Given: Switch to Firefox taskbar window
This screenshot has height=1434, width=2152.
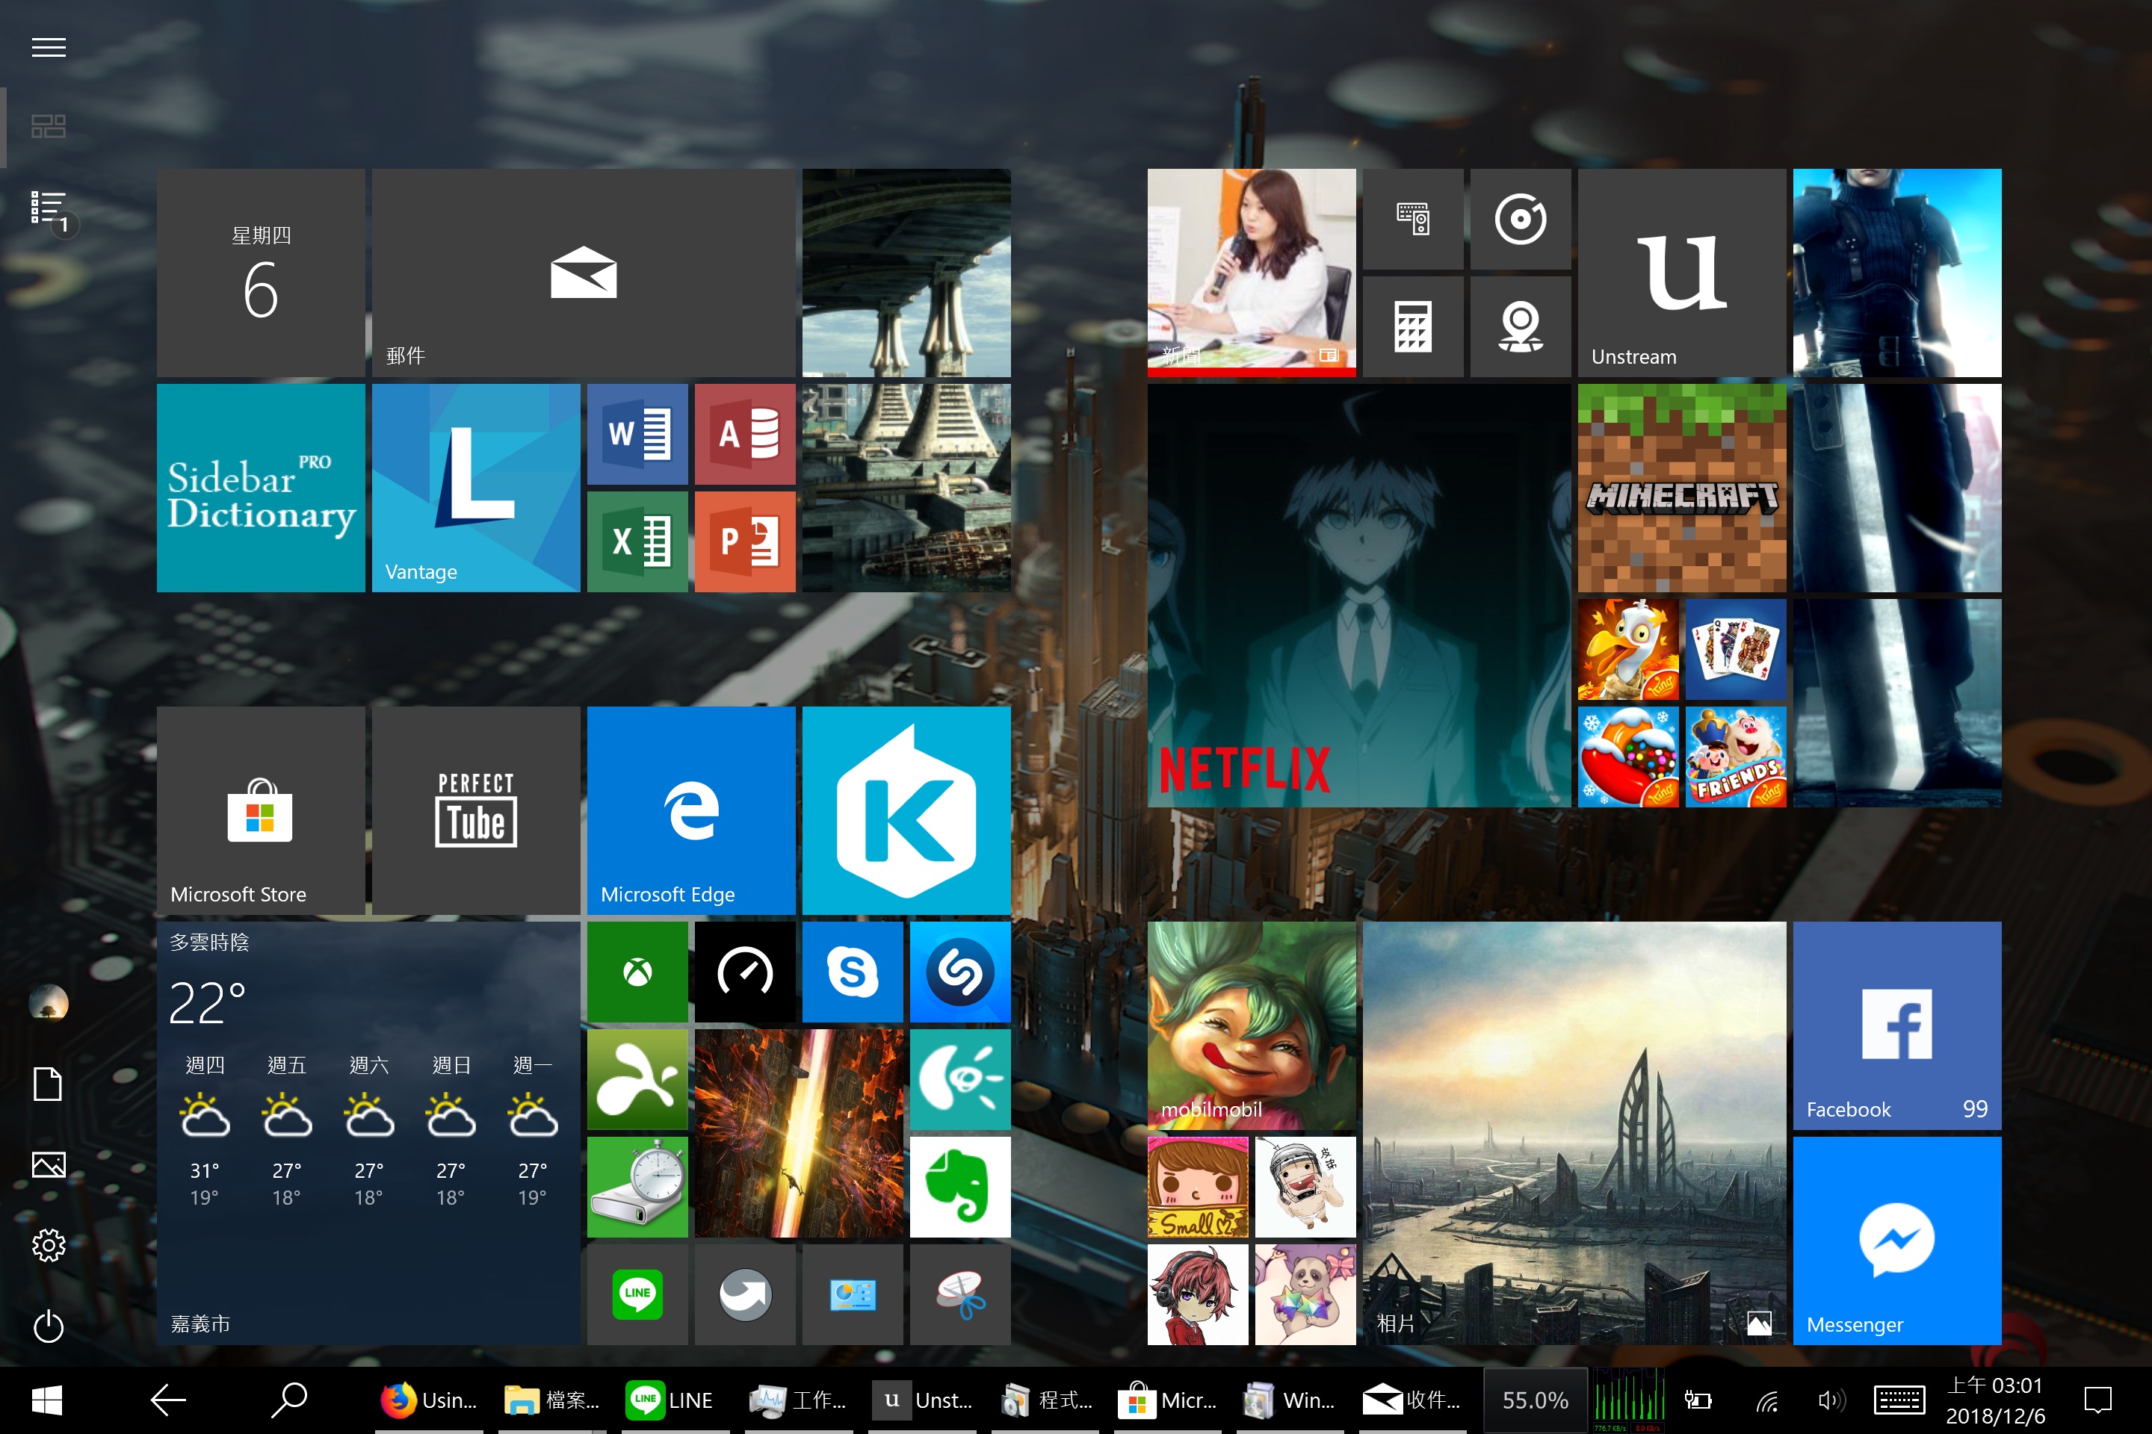Looking at the screenshot, I should pos(430,1400).
